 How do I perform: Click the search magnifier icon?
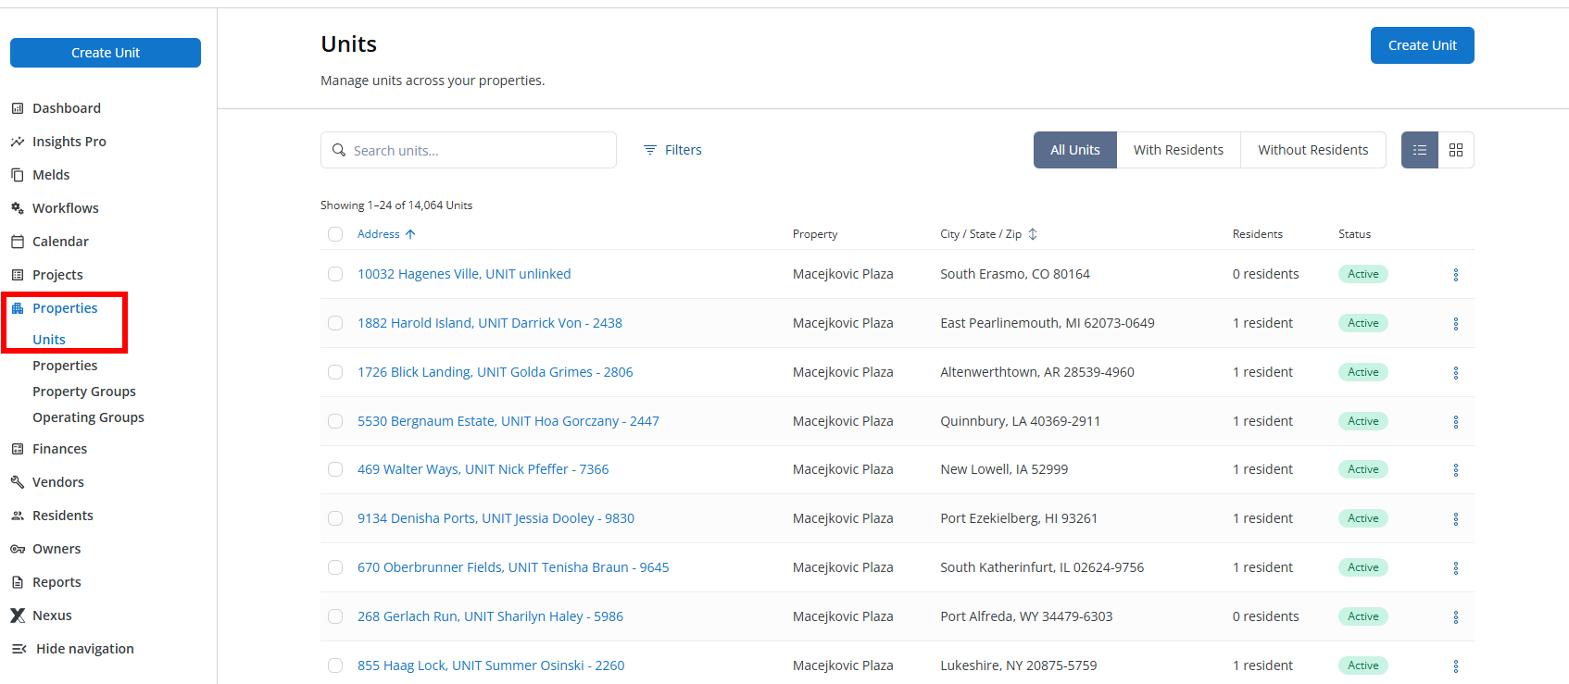pos(339,150)
